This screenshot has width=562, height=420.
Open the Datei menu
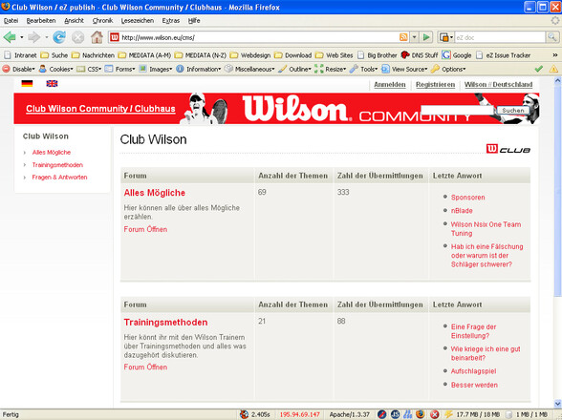click(x=11, y=21)
